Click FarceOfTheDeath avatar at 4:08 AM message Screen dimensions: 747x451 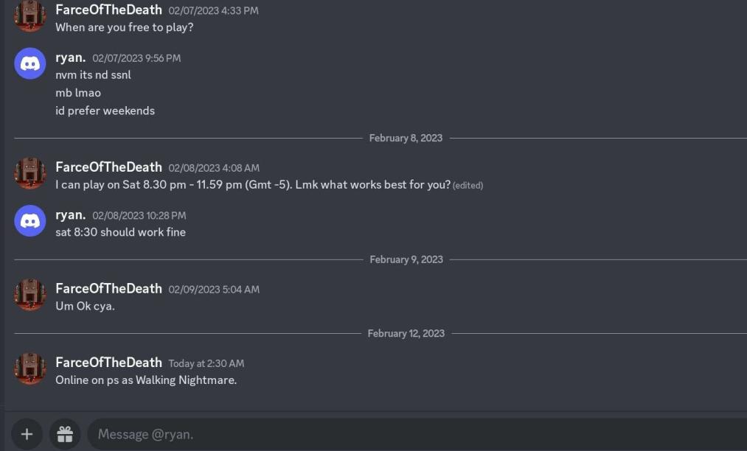click(x=30, y=173)
